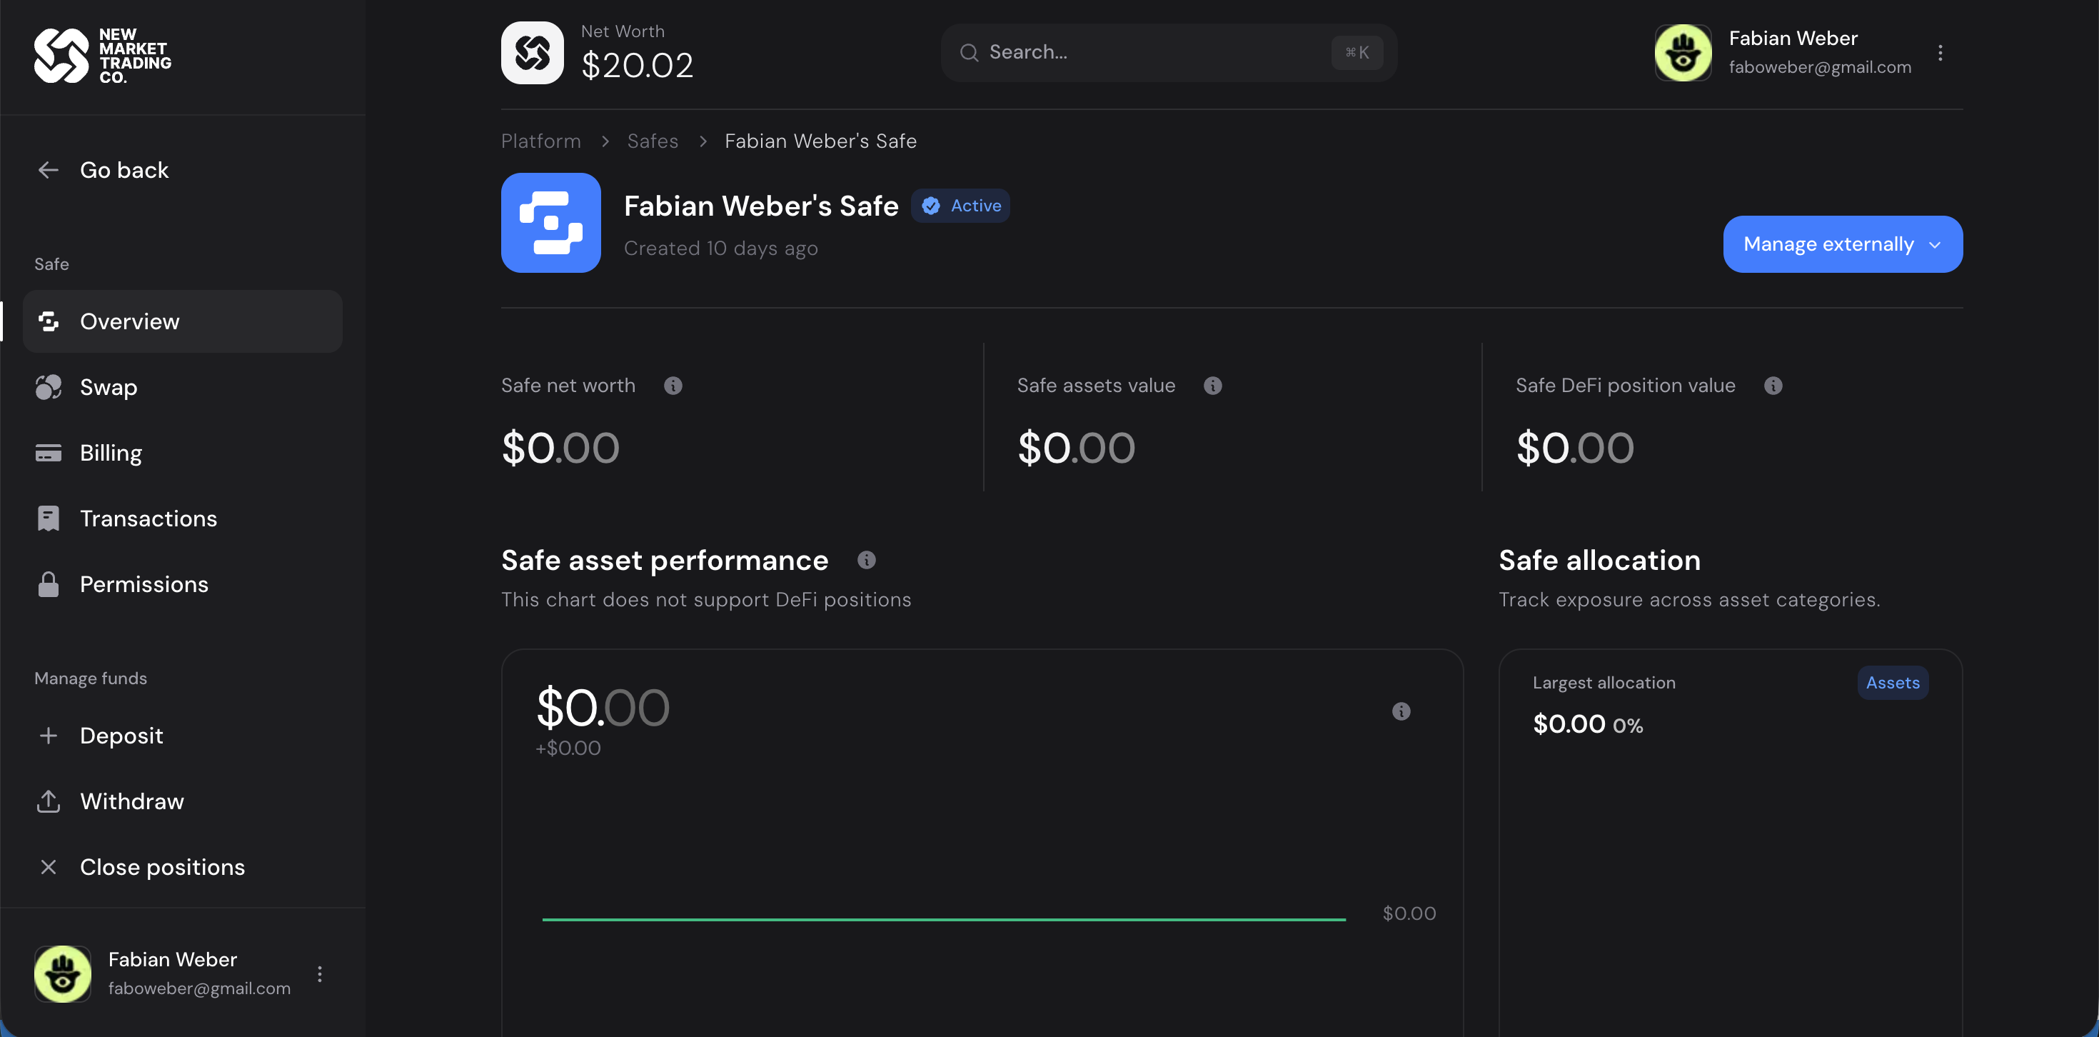The height and width of the screenshot is (1037, 2099).
Task: Toggle the info tooltip beside Safe asset performance
Action: [866, 559]
